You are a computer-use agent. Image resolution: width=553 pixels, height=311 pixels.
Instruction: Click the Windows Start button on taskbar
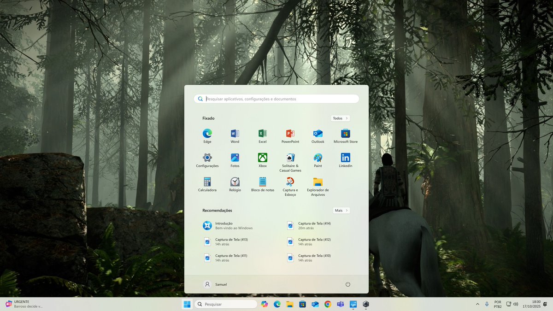point(187,304)
